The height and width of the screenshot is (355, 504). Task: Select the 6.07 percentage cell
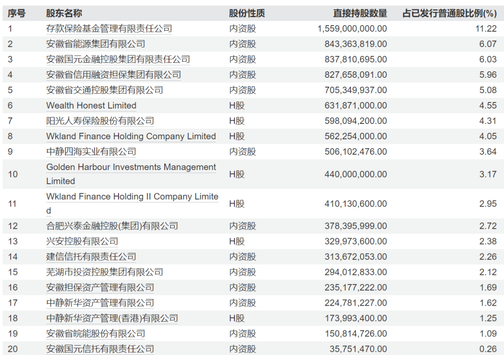[488, 44]
